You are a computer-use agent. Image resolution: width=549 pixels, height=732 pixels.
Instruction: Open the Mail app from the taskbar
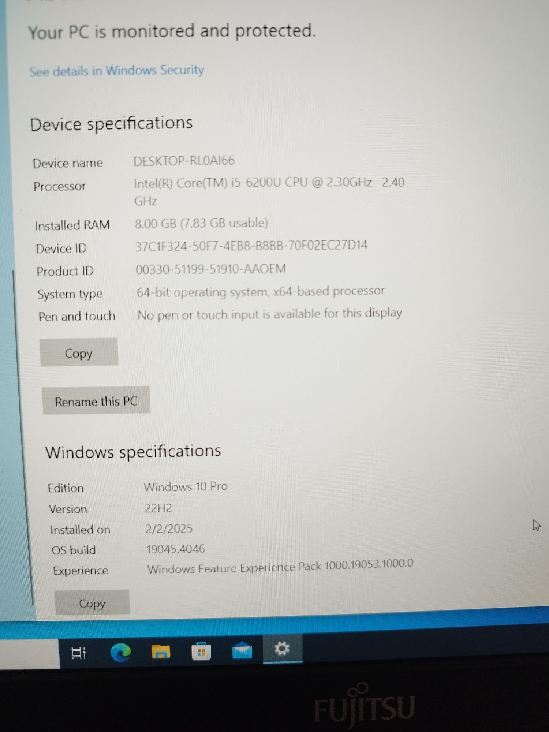(242, 650)
